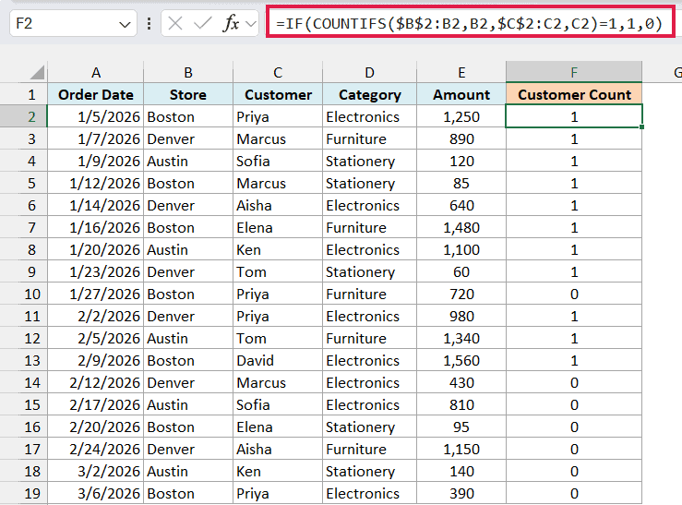The image size is (682, 505).
Task: Click into the COUNTIFS formula bar text
Action: [x=470, y=22]
